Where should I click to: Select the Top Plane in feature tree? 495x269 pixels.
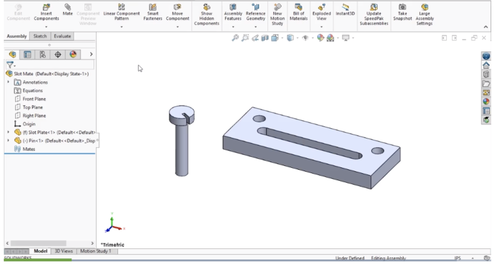34,107
